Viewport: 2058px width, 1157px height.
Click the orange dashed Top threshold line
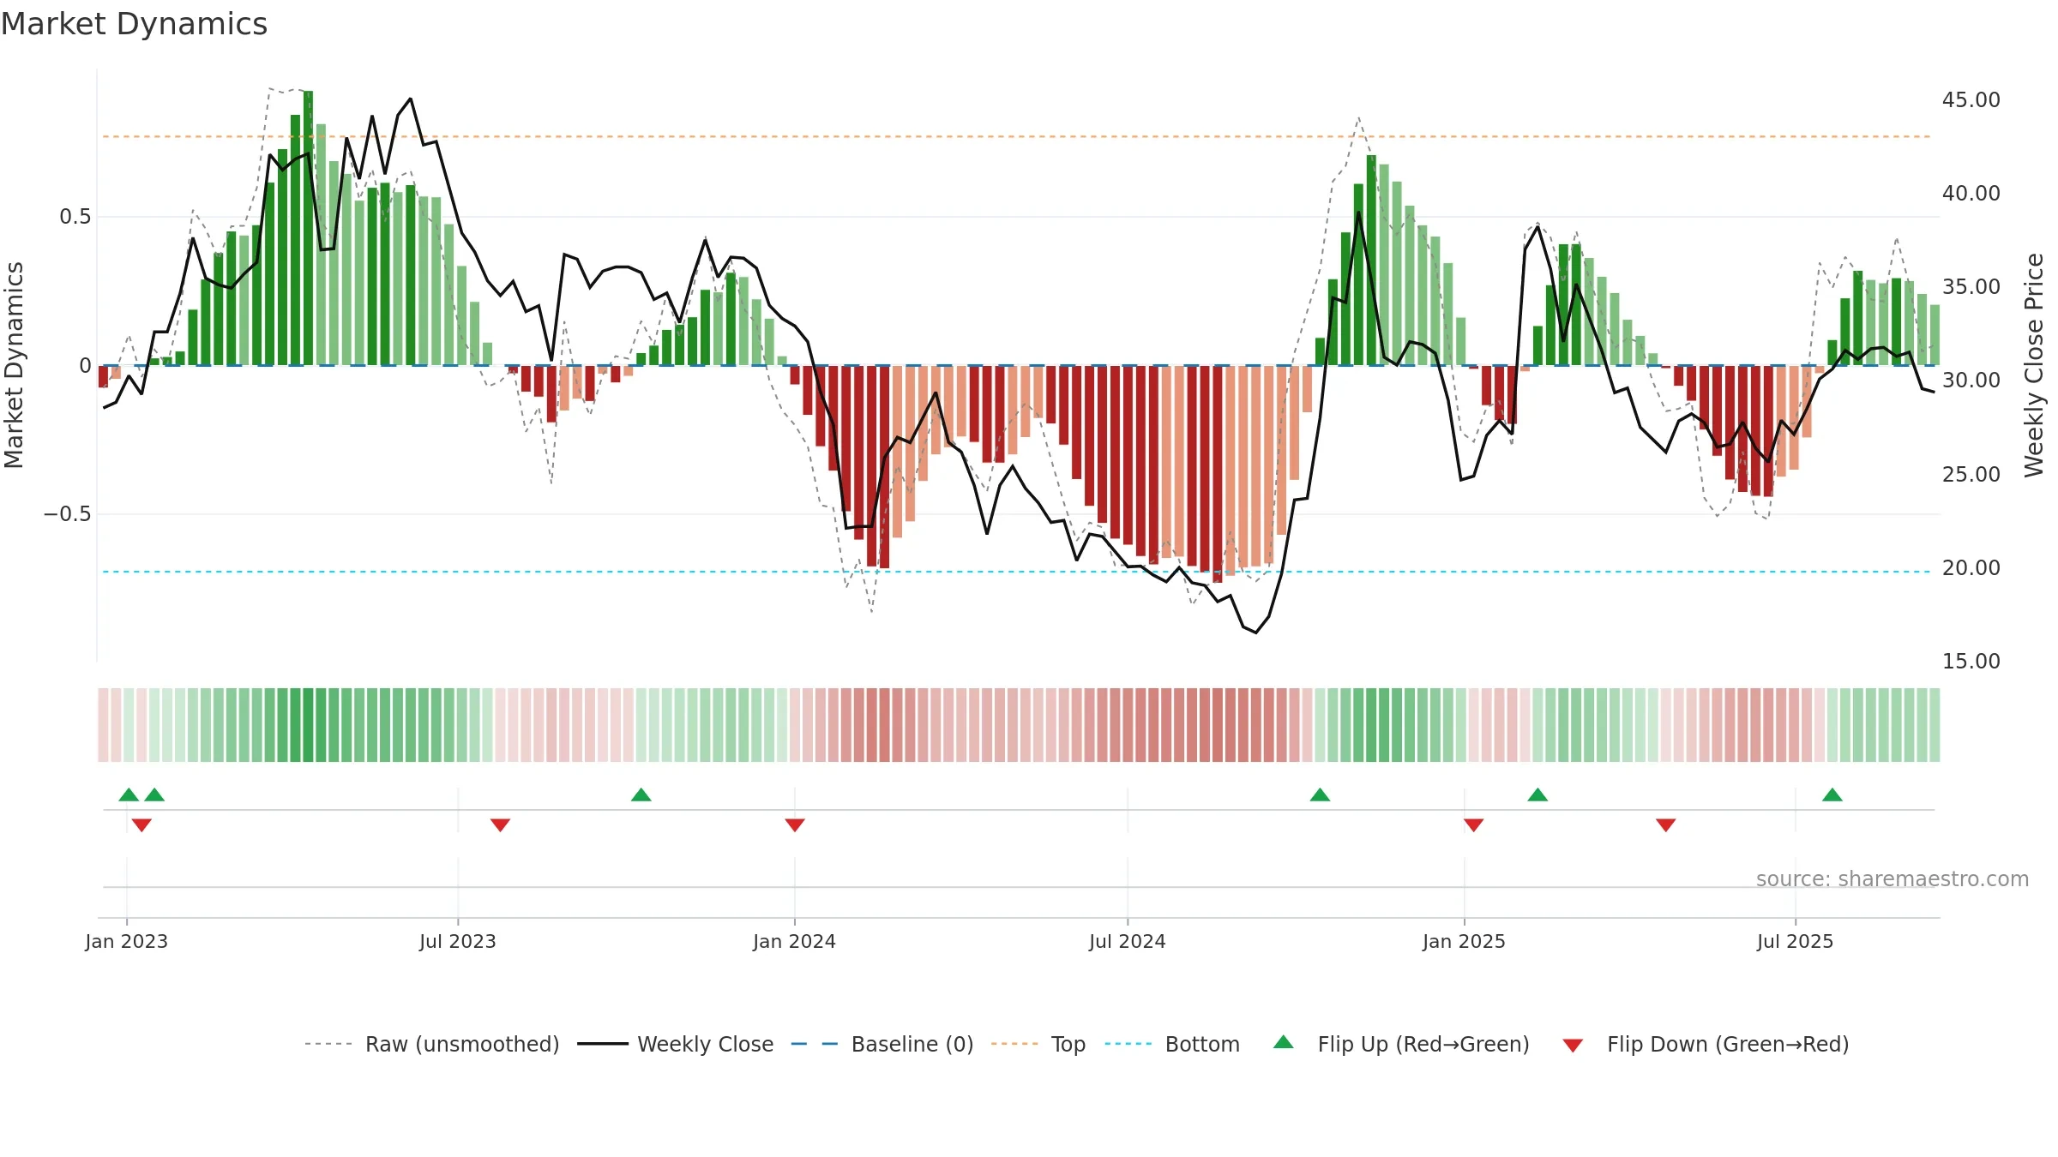1016,136
